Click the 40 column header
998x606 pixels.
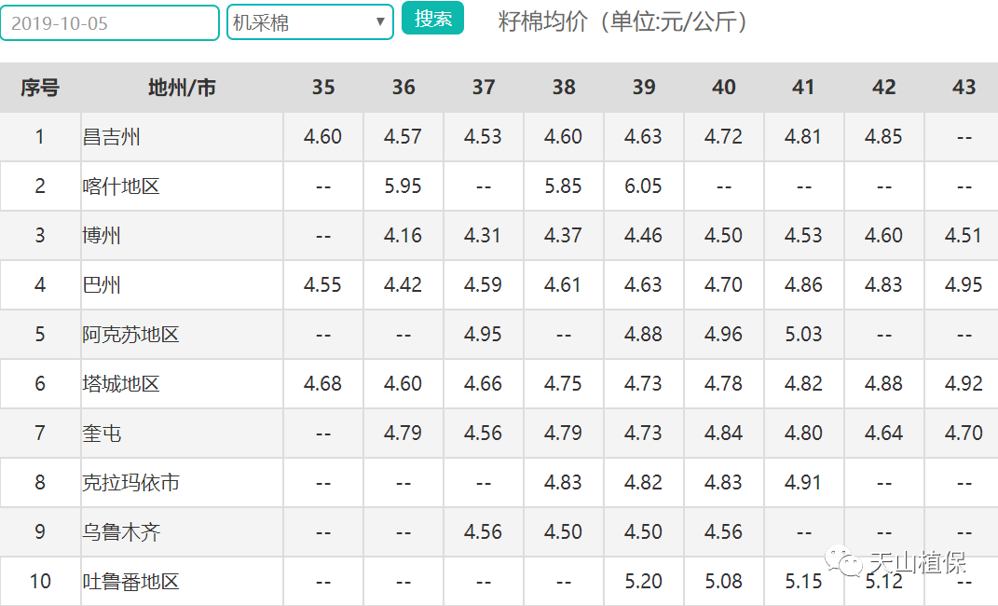tap(724, 88)
